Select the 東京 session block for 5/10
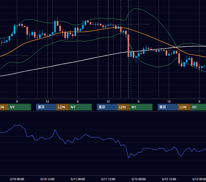Image resolution: width=206 pixels, height=182 pixels. (x=46, y=107)
